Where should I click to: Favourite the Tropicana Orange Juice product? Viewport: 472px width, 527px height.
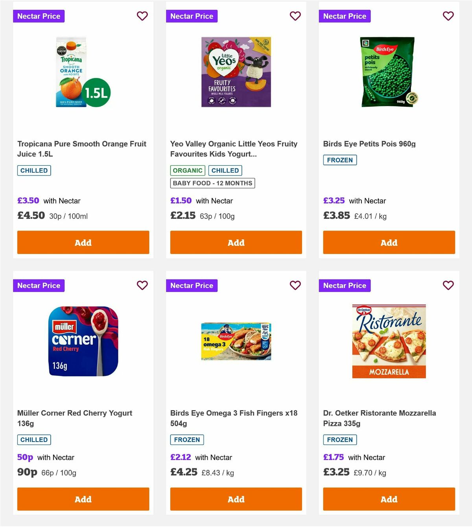(x=142, y=16)
